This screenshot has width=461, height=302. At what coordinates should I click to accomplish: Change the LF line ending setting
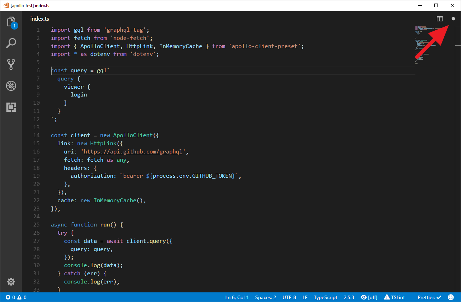click(x=305, y=297)
